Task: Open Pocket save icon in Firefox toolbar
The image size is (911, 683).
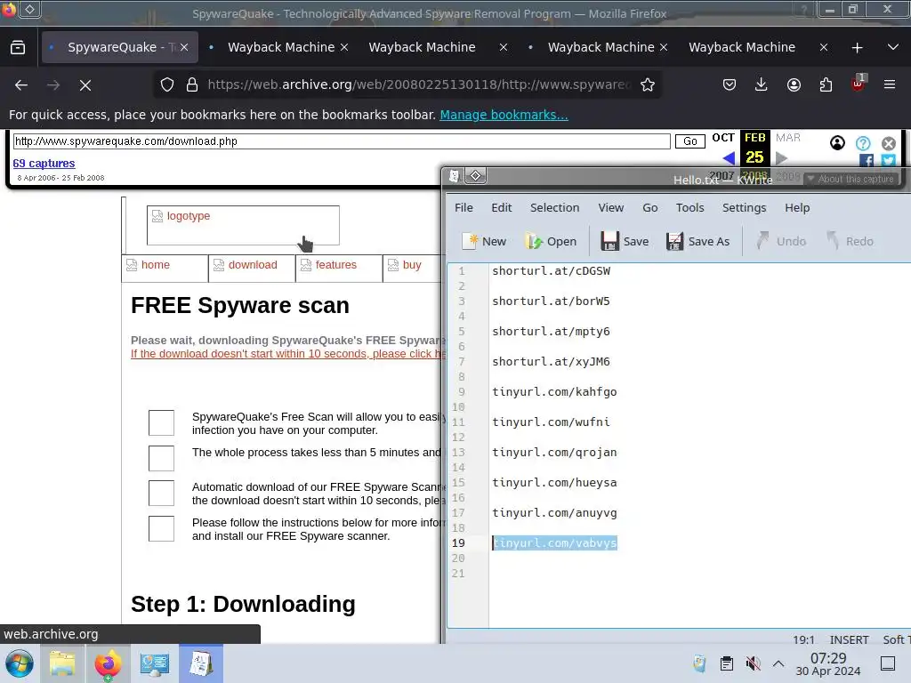Action: (730, 84)
